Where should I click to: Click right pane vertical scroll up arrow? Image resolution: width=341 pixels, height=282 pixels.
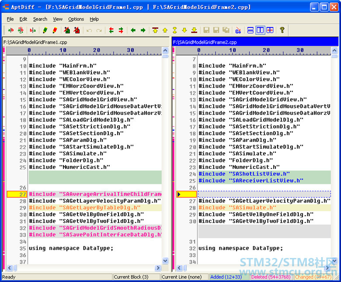(x=334, y=51)
